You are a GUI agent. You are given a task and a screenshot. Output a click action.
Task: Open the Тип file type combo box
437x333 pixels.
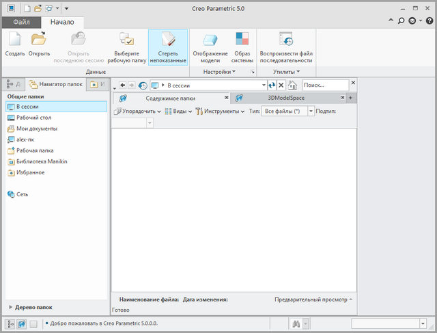click(288, 111)
